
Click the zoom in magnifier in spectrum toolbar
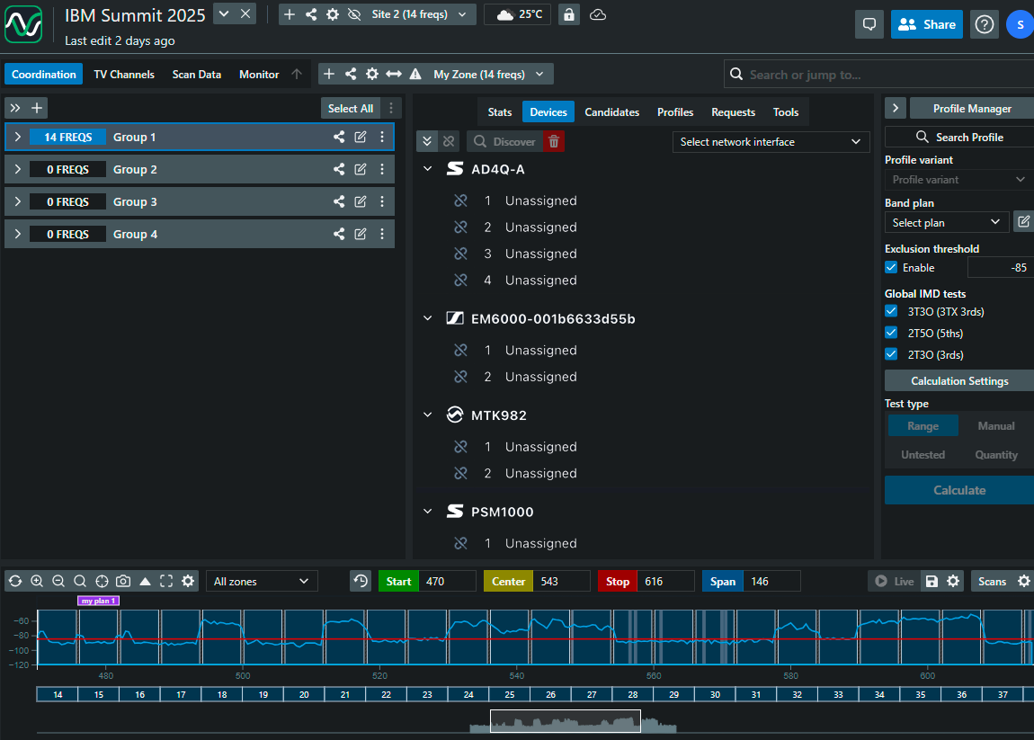[37, 581]
